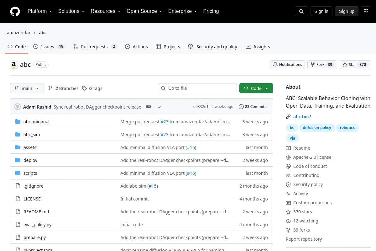
Task: Open the 23 Commits history link
Action: click(x=253, y=107)
